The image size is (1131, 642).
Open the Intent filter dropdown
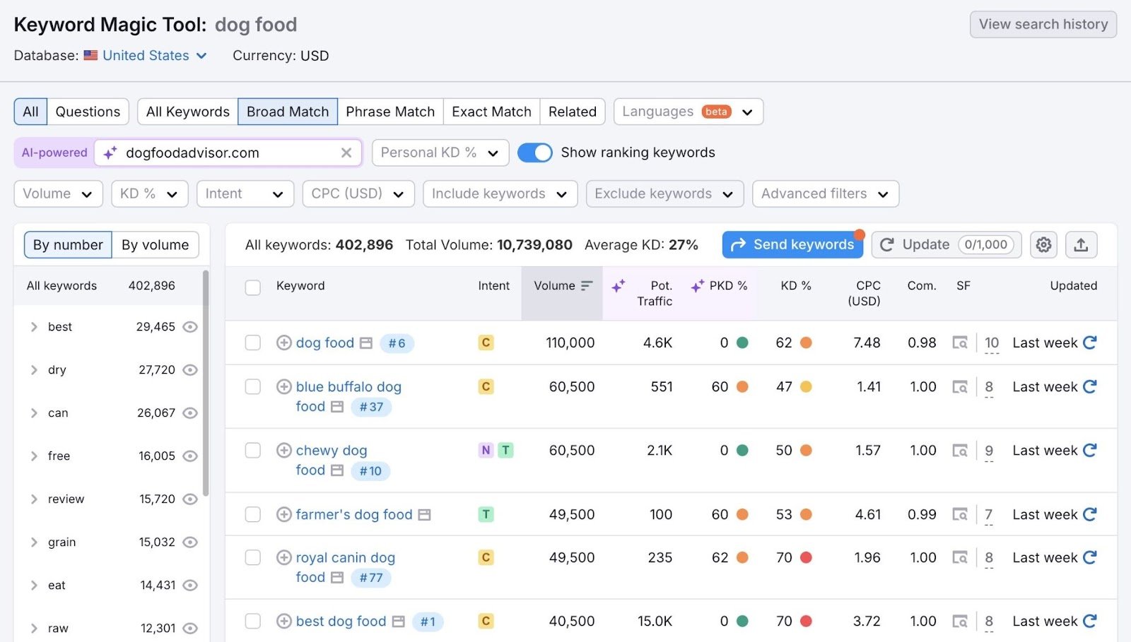[245, 194]
